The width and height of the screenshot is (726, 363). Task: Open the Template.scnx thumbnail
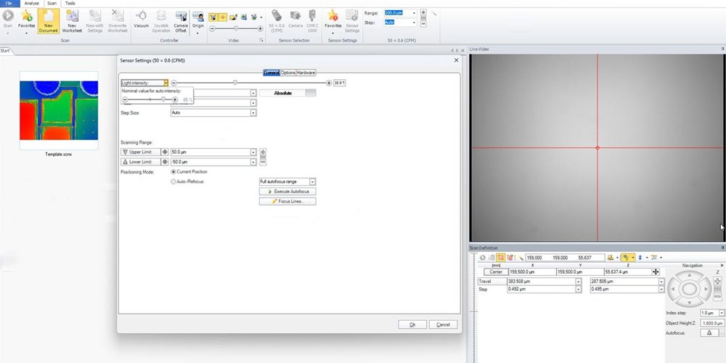pos(59,110)
